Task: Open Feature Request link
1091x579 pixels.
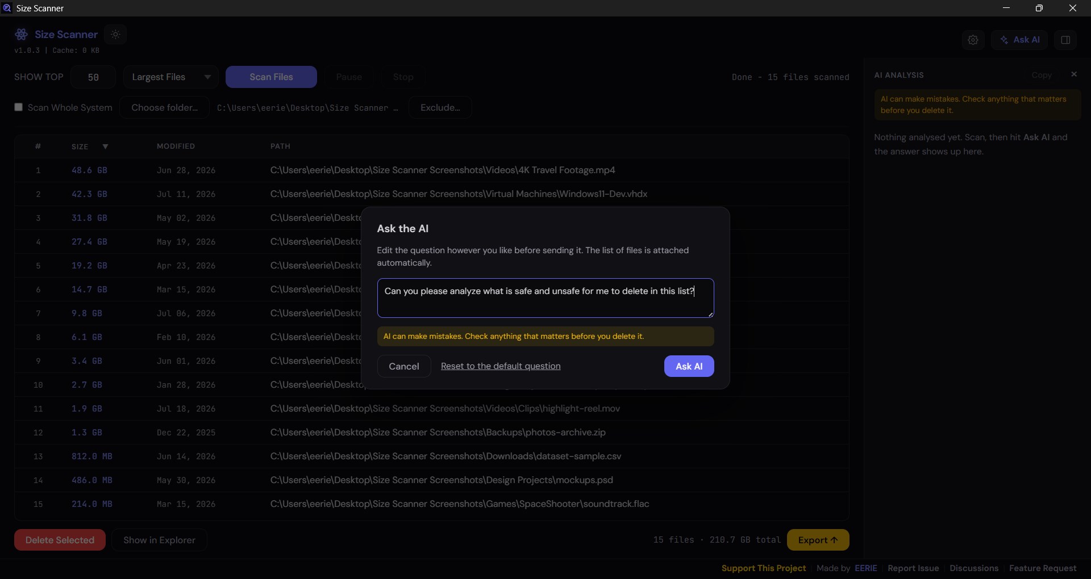Action: pyautogui.click(x=1043, y=568)
